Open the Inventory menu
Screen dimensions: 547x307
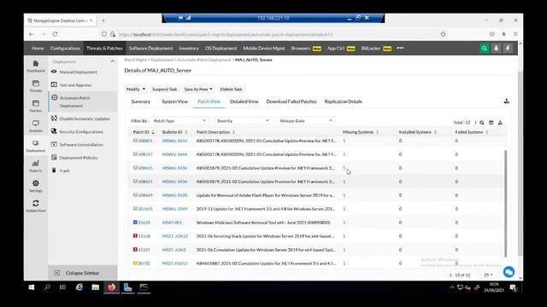(189, 48)
